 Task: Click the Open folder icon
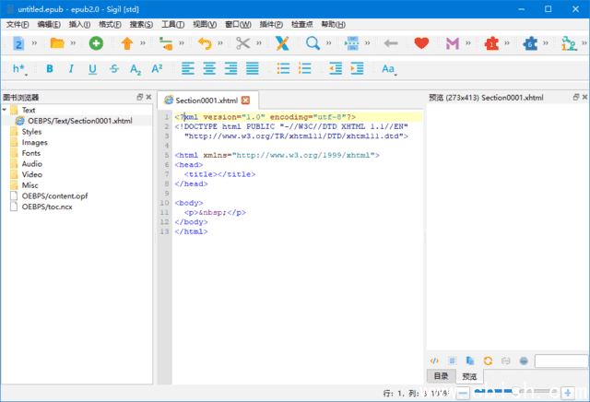[57, 43]
